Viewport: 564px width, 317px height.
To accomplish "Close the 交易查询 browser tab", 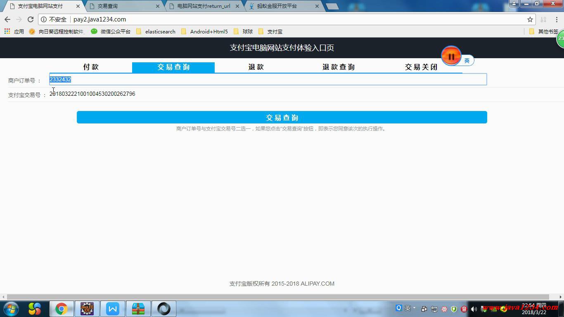I will click(158, 6).
